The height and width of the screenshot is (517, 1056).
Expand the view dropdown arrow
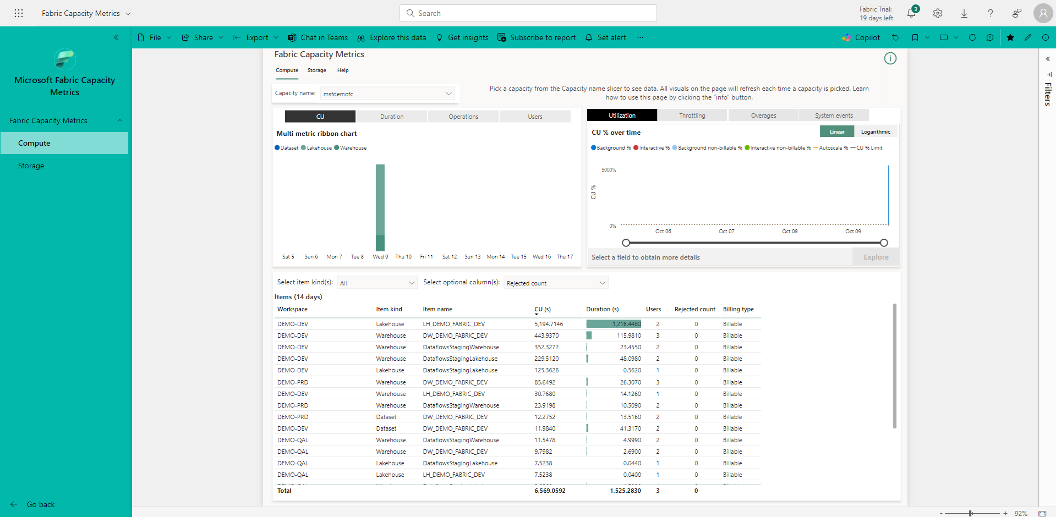(956, 37)
